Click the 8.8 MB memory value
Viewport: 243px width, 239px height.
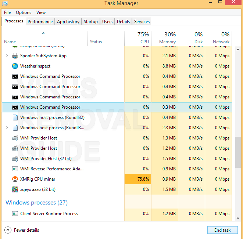(x=169, y=66)
